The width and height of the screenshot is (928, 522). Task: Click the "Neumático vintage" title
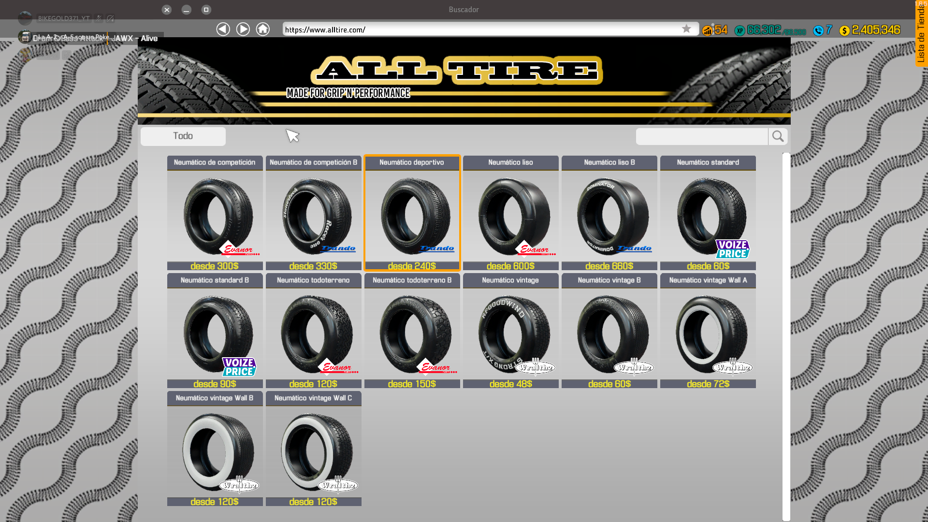510,280
